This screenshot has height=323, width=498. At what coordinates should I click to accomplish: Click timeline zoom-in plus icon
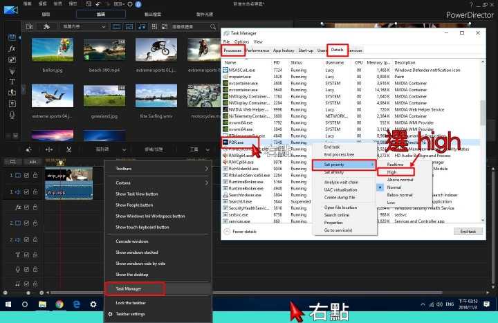tap(41, 293)
